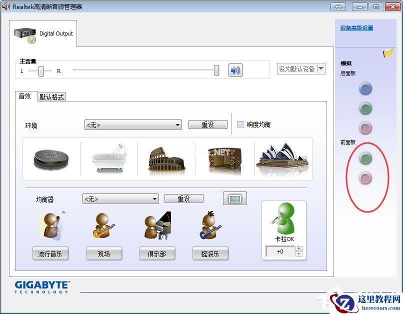
Task: Open the graphic equalizer keyboard icon
Action: pyautogui.click(x=234, y=198)
